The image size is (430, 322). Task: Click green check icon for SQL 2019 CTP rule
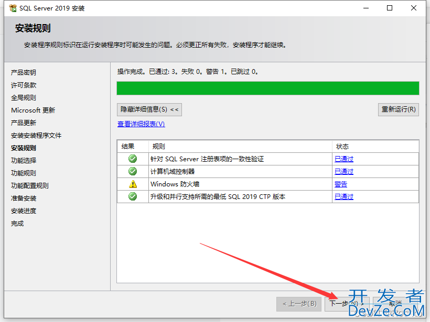click(x=133, y=196)
